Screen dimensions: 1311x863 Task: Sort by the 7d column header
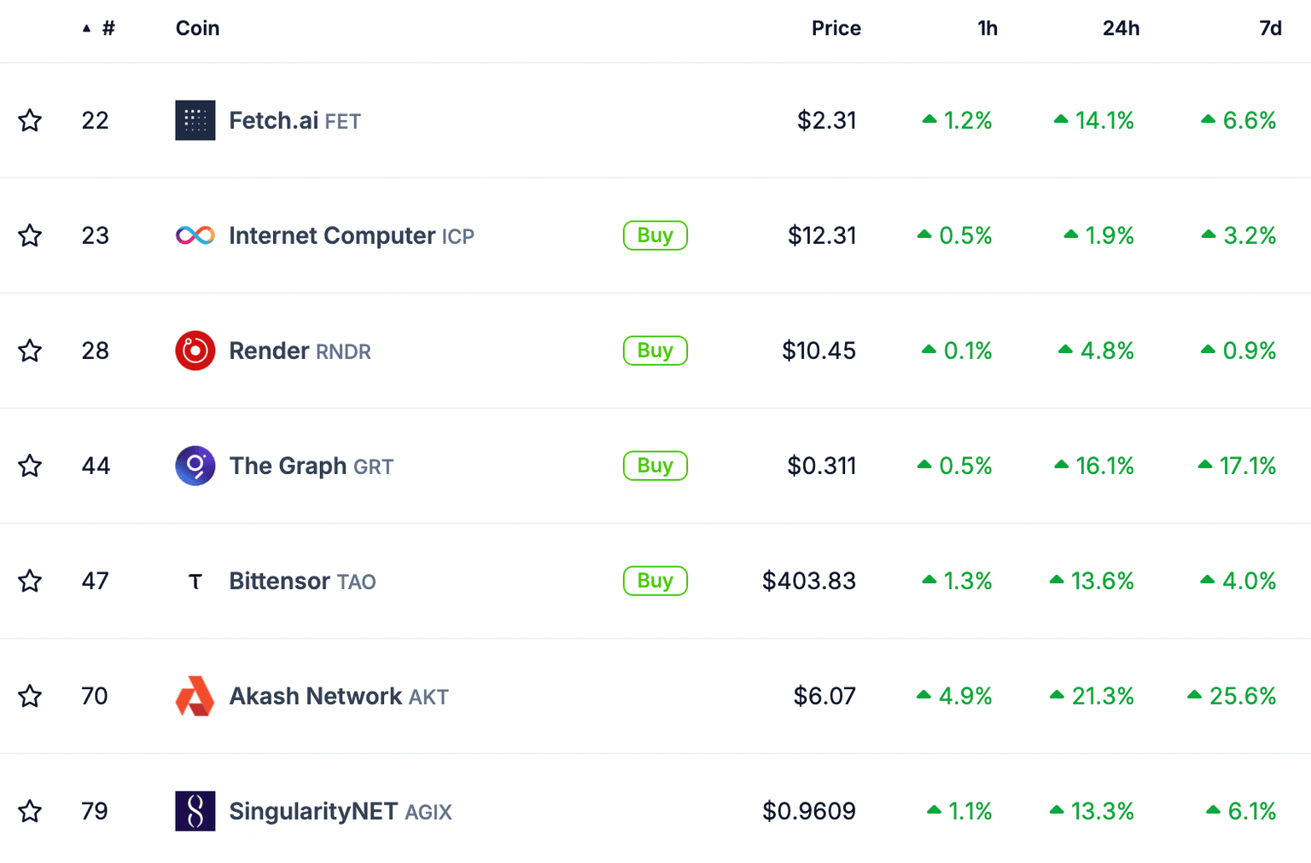point(1270,28)
